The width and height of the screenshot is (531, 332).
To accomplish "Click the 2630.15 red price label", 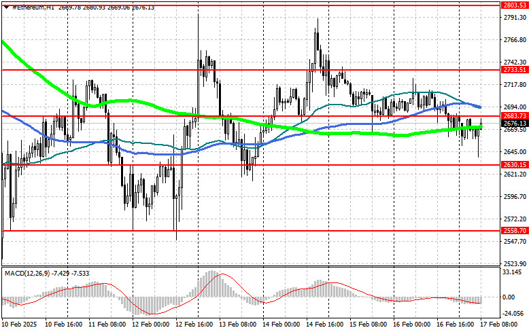I will click(515, 164).
